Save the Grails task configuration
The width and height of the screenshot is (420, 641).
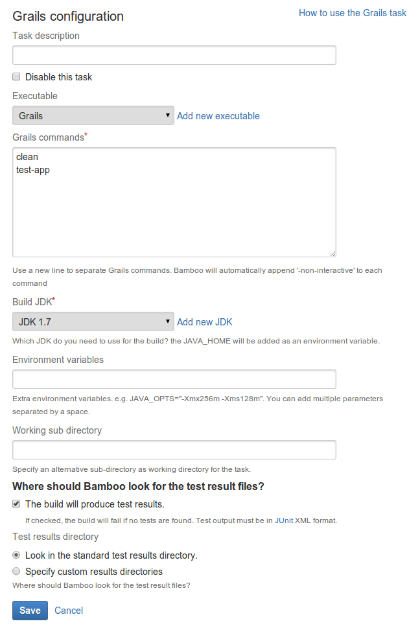[x=30, y=611]
